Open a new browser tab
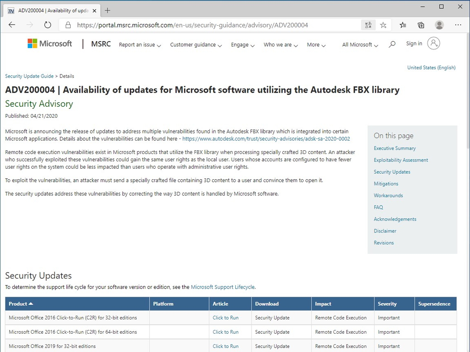 tap(107, 10)
